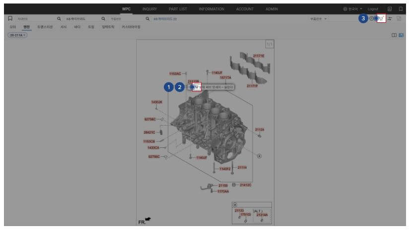Select part label 21171F in the diagram
The image size is (411, 231).
tap(252, 86)
